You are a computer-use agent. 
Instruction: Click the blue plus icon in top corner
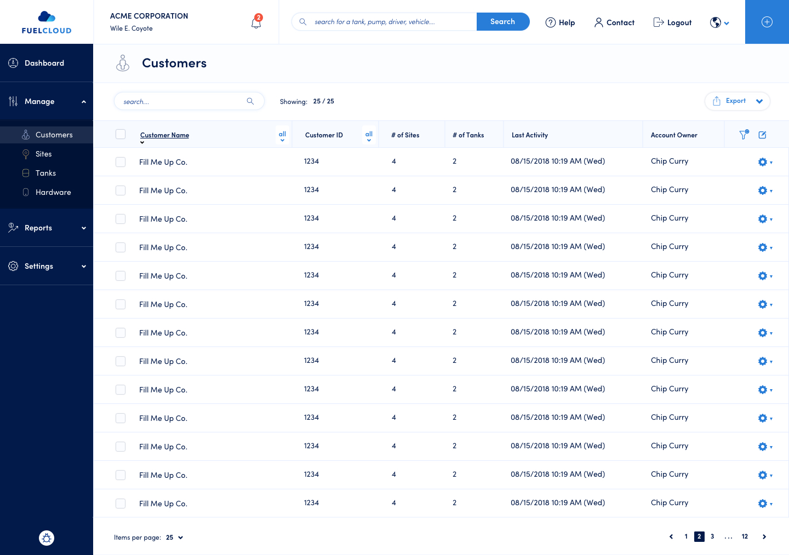(767, 22)
